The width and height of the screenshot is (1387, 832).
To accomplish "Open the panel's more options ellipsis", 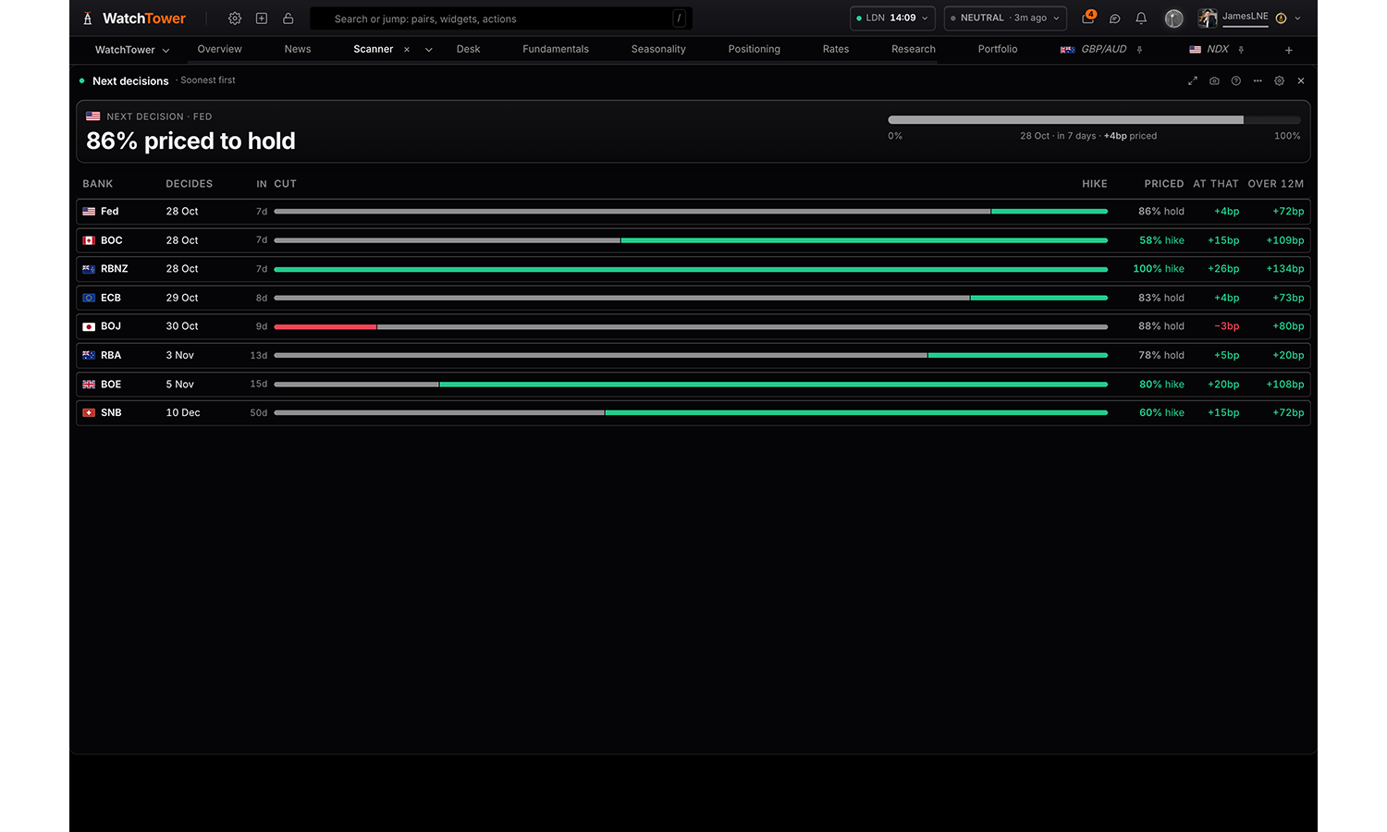I will [x=1258, y=81].
